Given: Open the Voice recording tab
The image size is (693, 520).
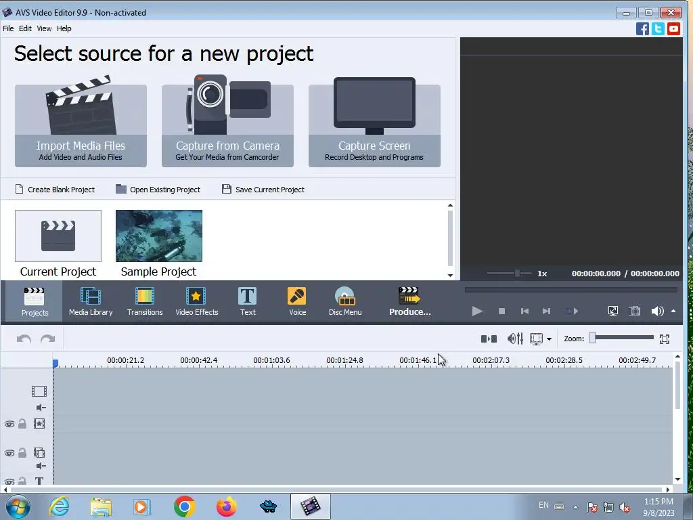Looking at the screenshot, I should tap(297, 301).
